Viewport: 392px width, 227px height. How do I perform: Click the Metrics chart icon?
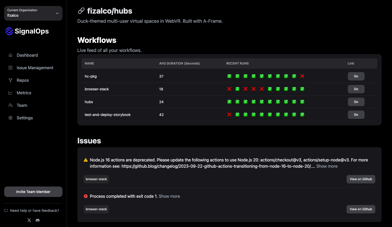(x=10, y=93)
